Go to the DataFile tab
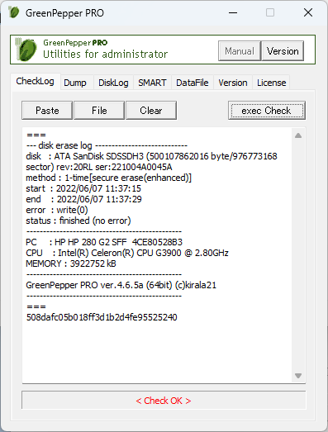328x432 pixels. pyautogui.click(x=193, y=83)
